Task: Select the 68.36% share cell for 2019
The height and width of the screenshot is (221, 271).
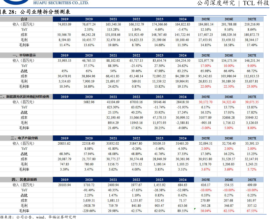Action: coord(65,154)
